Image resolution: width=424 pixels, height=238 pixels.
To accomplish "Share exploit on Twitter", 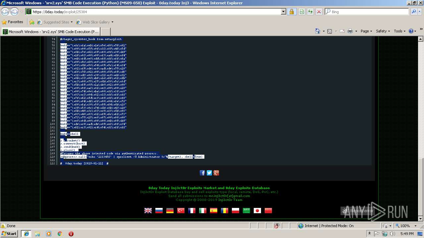I will coord(209,173).
